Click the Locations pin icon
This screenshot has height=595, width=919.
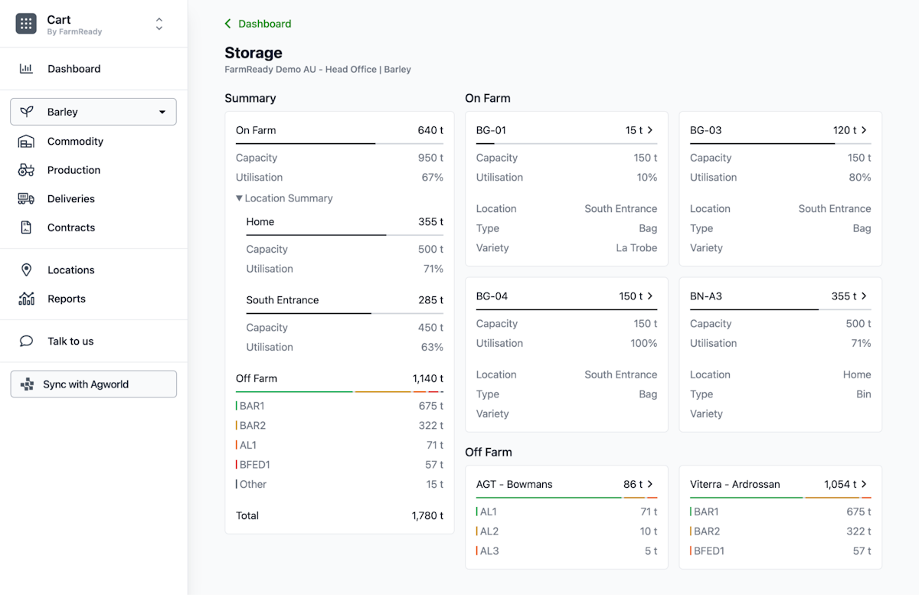[x=26, y=270]
